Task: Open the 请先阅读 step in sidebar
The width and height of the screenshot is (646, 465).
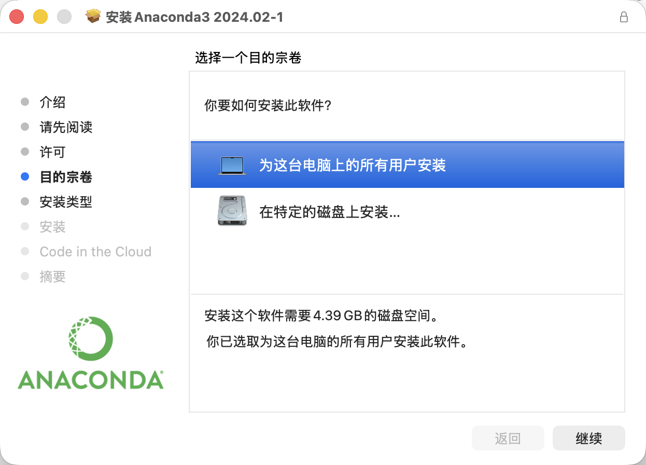Action: pyautogui.click(x=66, y=127)
